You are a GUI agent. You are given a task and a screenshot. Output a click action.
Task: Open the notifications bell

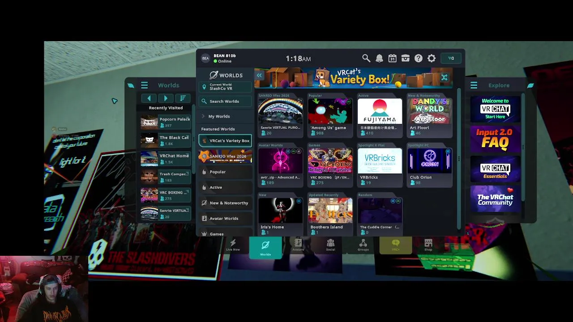(x=379, y=58)
